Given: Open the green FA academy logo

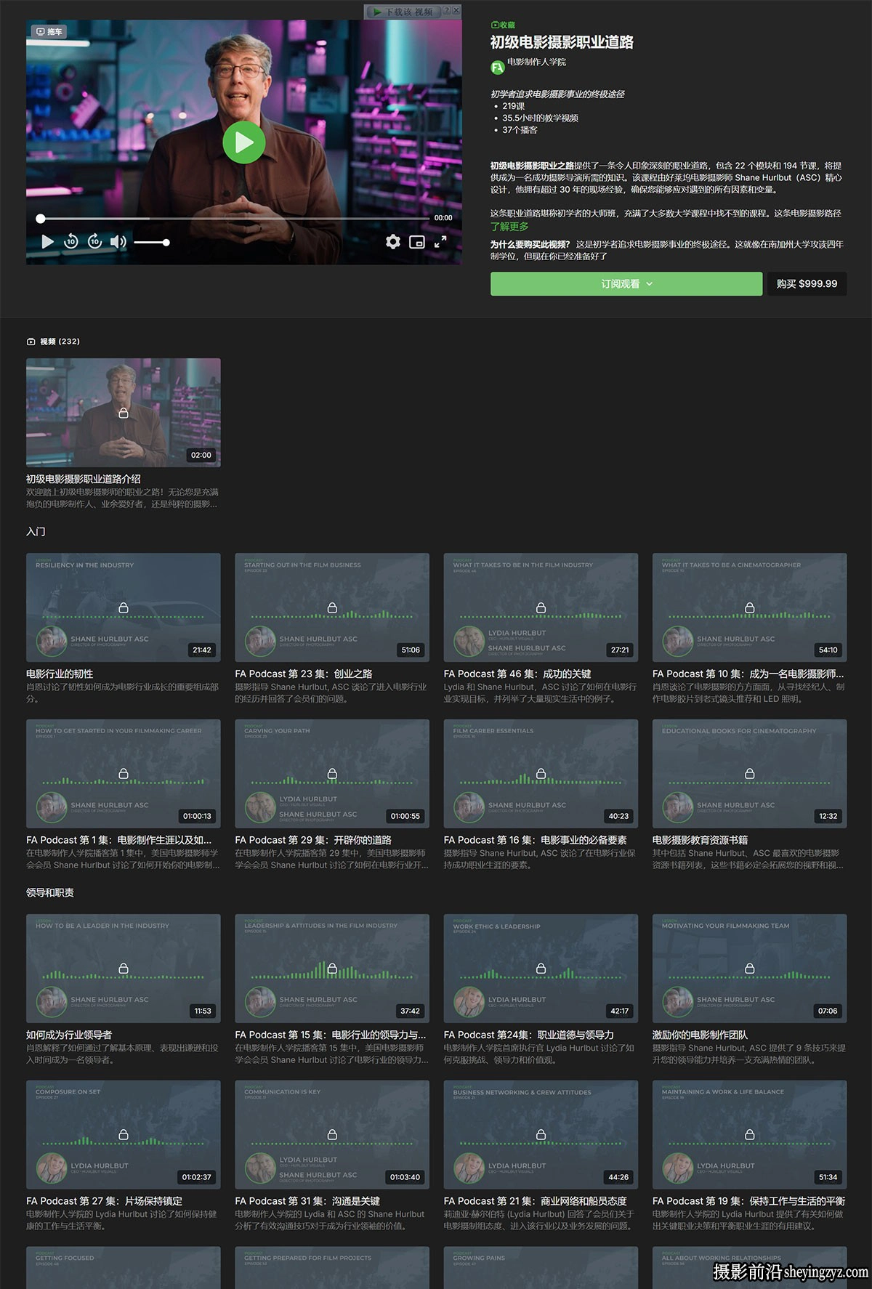Looking at the screenshot, I should (x=497, y=68).
